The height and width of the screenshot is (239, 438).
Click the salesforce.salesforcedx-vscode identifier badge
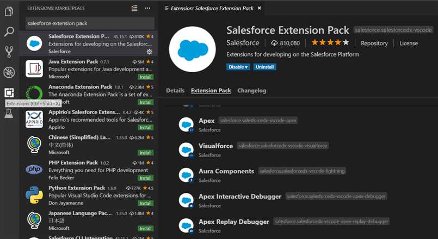tap(393, 30)
